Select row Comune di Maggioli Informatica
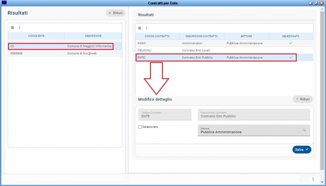326x186 pixels. click(65, 46)
